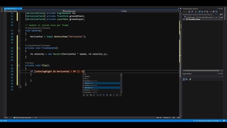The width and height of the screenshot is (227, 128).
Task: Click the search magnifier in Projektmappen-Explorer
Action: 221,15
